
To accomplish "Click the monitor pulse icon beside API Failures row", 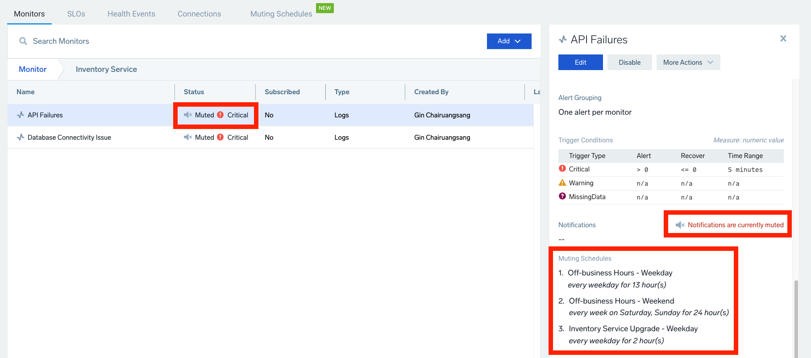I will click(21, 115).
